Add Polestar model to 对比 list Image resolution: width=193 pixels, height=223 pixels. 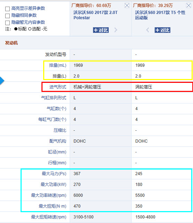101,30
